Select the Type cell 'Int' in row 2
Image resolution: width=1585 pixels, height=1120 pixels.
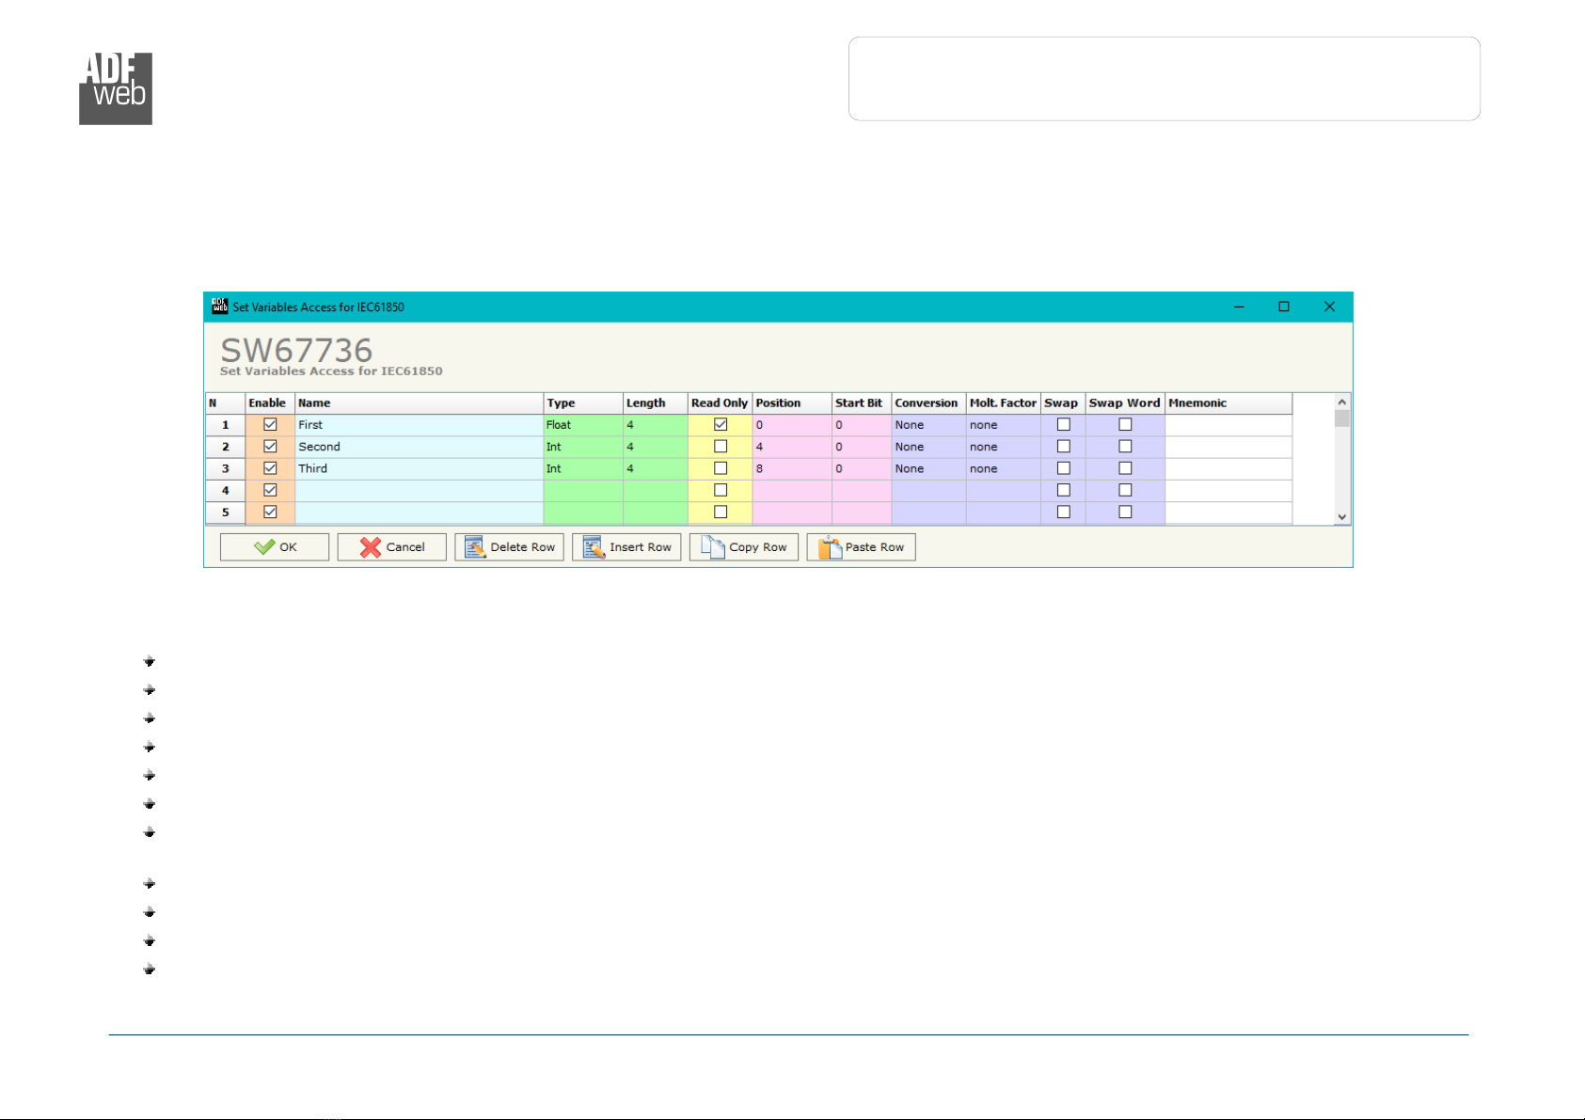[x=583, y=447]
